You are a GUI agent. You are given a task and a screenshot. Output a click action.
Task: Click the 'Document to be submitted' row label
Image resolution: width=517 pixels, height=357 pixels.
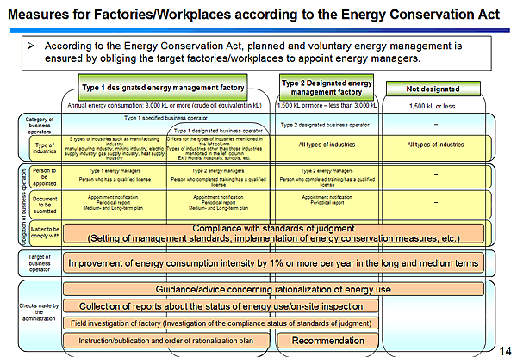click(x=45, y=205)
